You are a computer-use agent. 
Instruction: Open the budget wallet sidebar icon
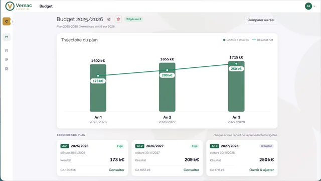[x=7, y=37]
